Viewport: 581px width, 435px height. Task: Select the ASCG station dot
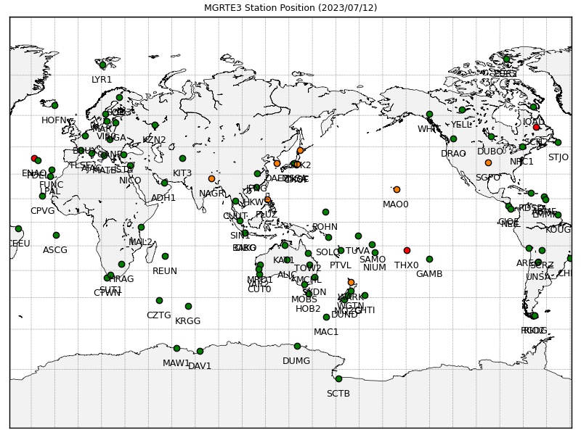pos(57,235)
